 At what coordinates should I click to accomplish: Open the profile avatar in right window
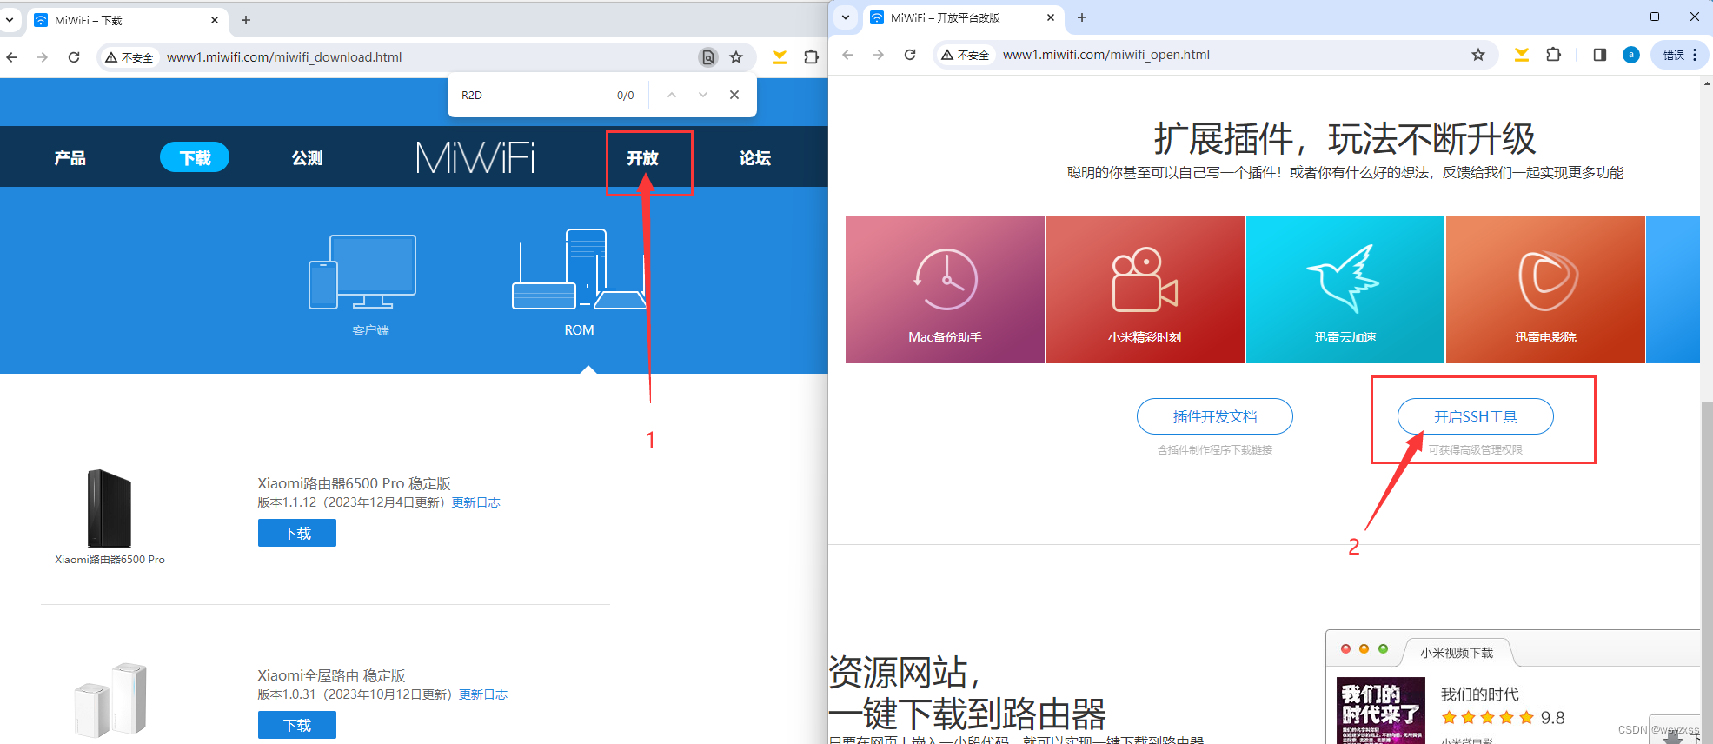tap(1631, 55)
